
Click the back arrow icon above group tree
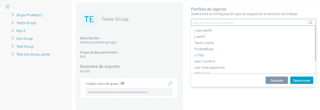[x=8, y=7]
